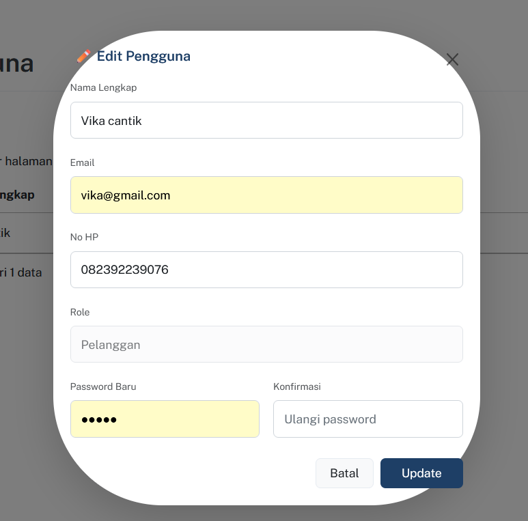Click the No HP label text
This screenshot has width=528, height=521.
84,237
